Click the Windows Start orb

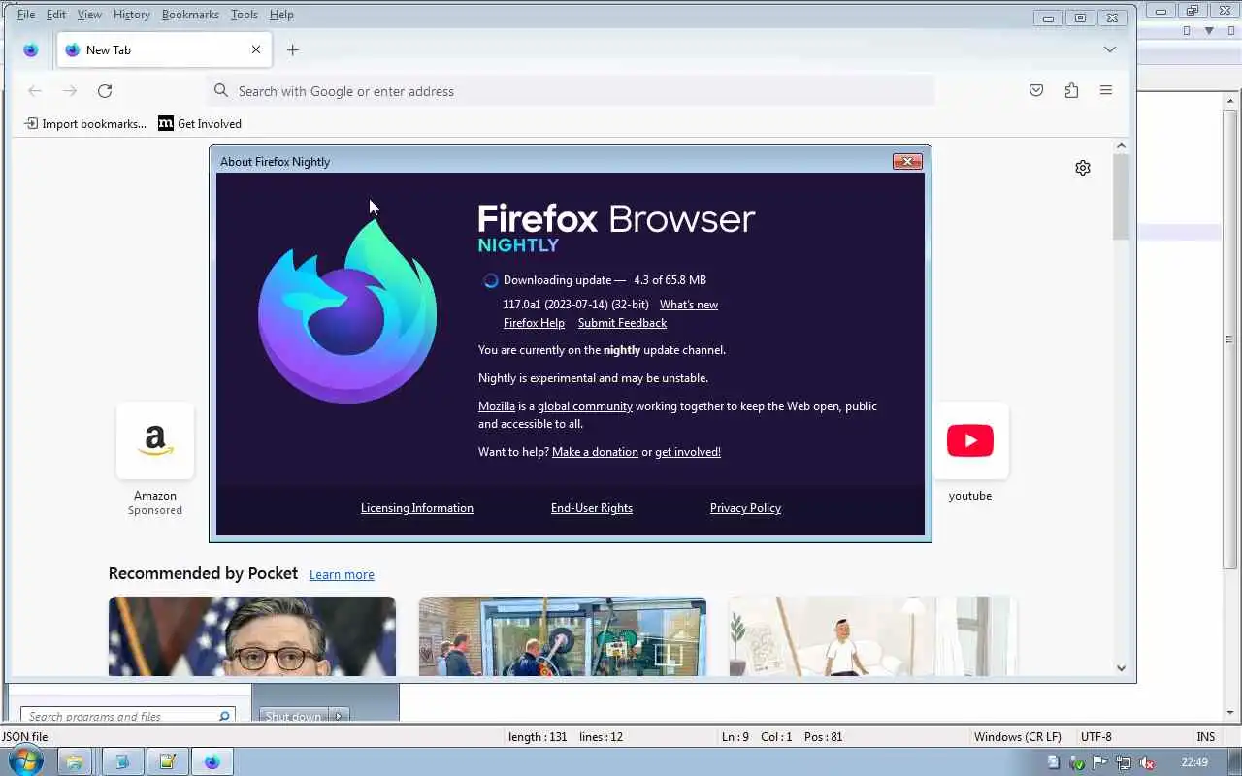pos(25,761)
